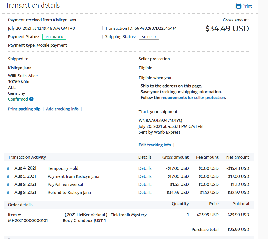Click Print packing slip link
The width and height of the screenshot is (268, 239).
click(x=24, y=109)
